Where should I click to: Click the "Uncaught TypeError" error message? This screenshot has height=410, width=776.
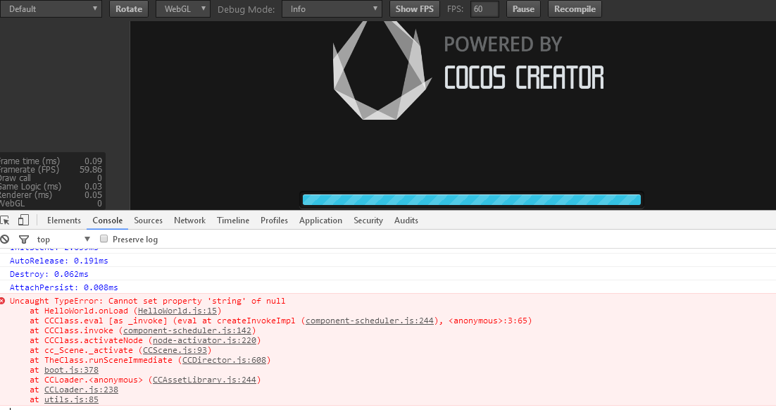pyautogui.click(x=147, y=301)
